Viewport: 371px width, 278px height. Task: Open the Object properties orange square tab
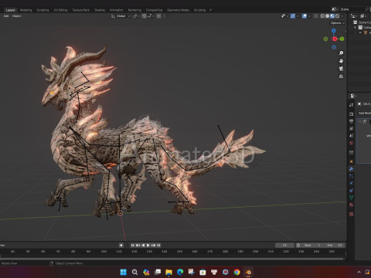click(x=351, y=161)
